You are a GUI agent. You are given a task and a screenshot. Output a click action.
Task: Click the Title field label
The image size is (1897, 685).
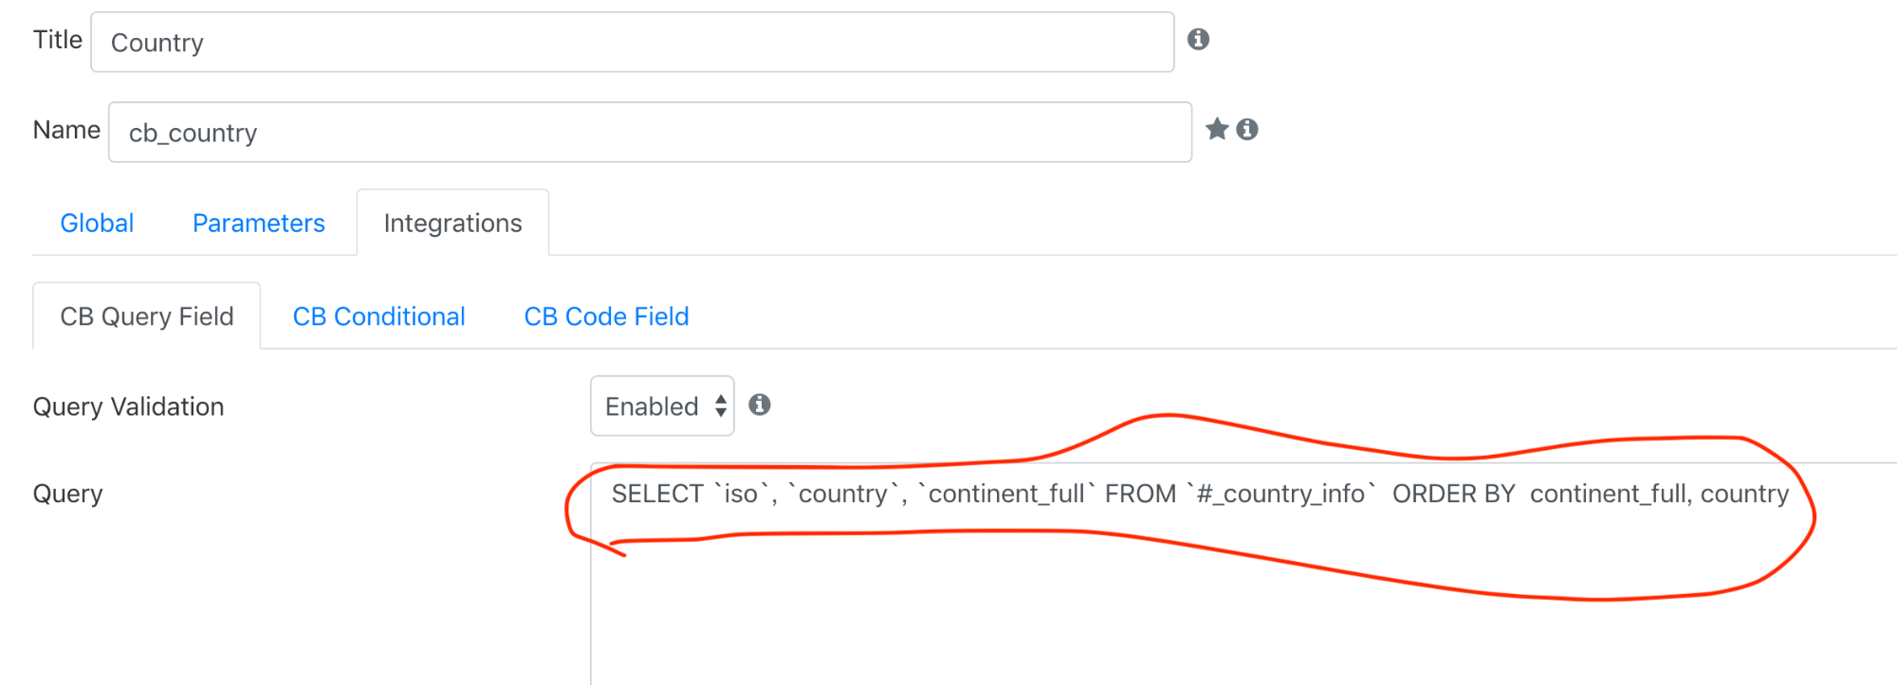(x=58, y=40)
